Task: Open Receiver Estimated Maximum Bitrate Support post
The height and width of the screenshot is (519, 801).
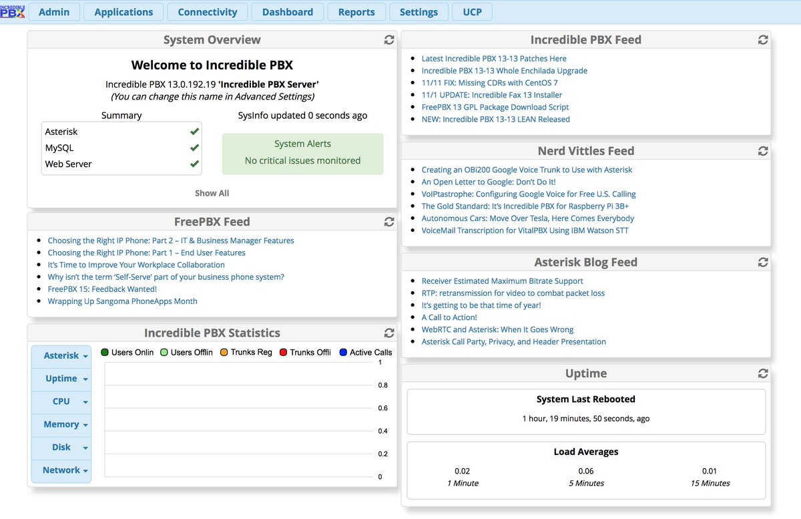Action: 503,281
